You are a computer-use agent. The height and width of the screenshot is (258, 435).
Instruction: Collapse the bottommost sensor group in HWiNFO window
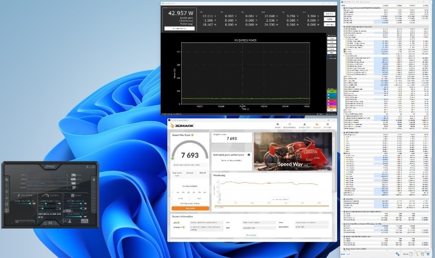[x=342, y=249]
